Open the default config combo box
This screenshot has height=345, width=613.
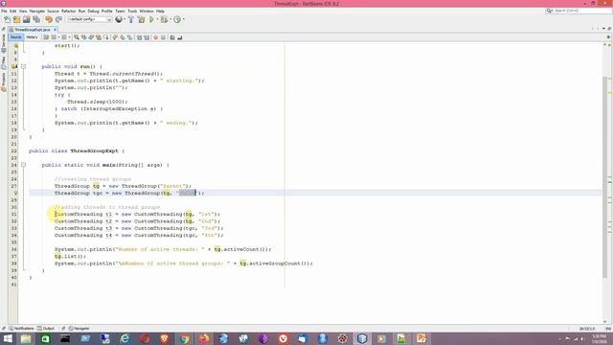[90, 19]
